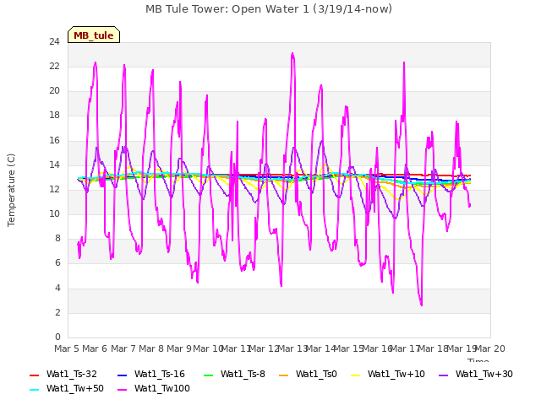Click the Temperature (C) axis label

click(x=11, y=190)
